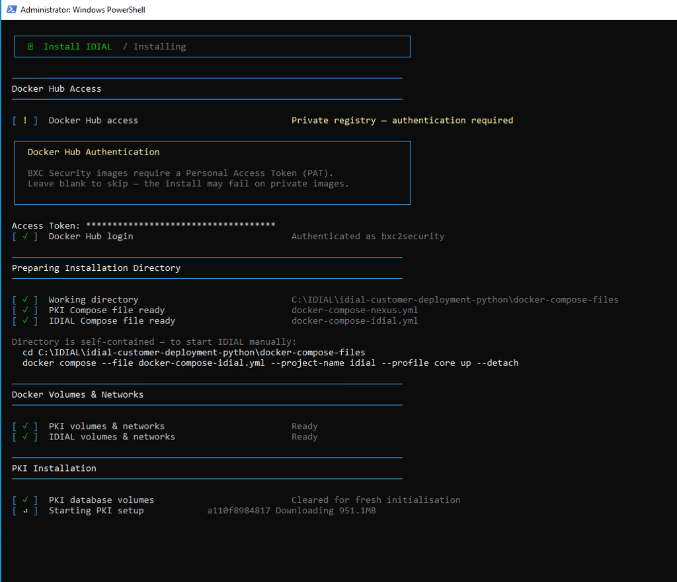Click the check mark beside IDIAL Compose file ready
The image size is (677, 582).
coord(25,320)
